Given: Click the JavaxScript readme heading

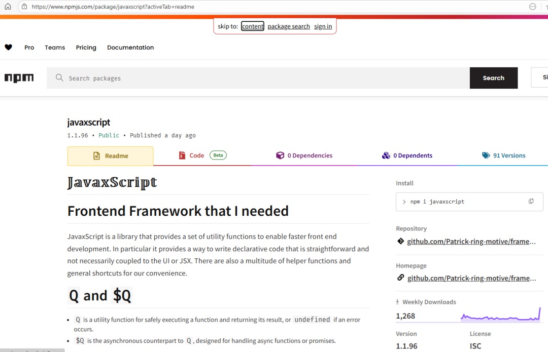Looking at the screenshot, I should 112,182.
